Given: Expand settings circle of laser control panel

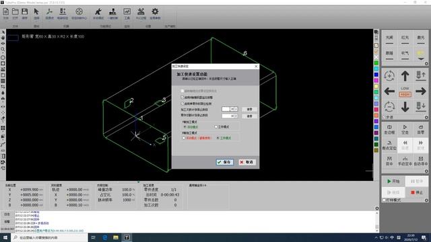Looking at the screenshot, I should pyautogui.click(x=426, y=64).
